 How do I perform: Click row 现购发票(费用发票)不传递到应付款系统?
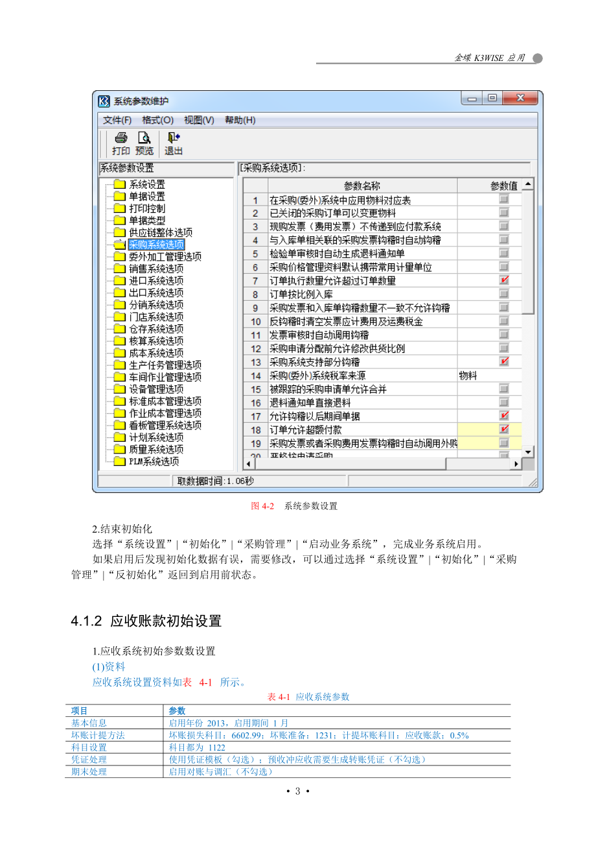(x=382, y=226)
